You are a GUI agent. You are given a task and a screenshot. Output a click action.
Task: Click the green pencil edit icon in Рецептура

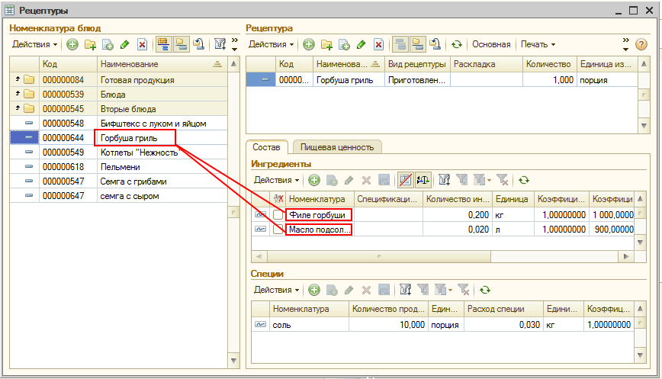(x=362, y=45)
